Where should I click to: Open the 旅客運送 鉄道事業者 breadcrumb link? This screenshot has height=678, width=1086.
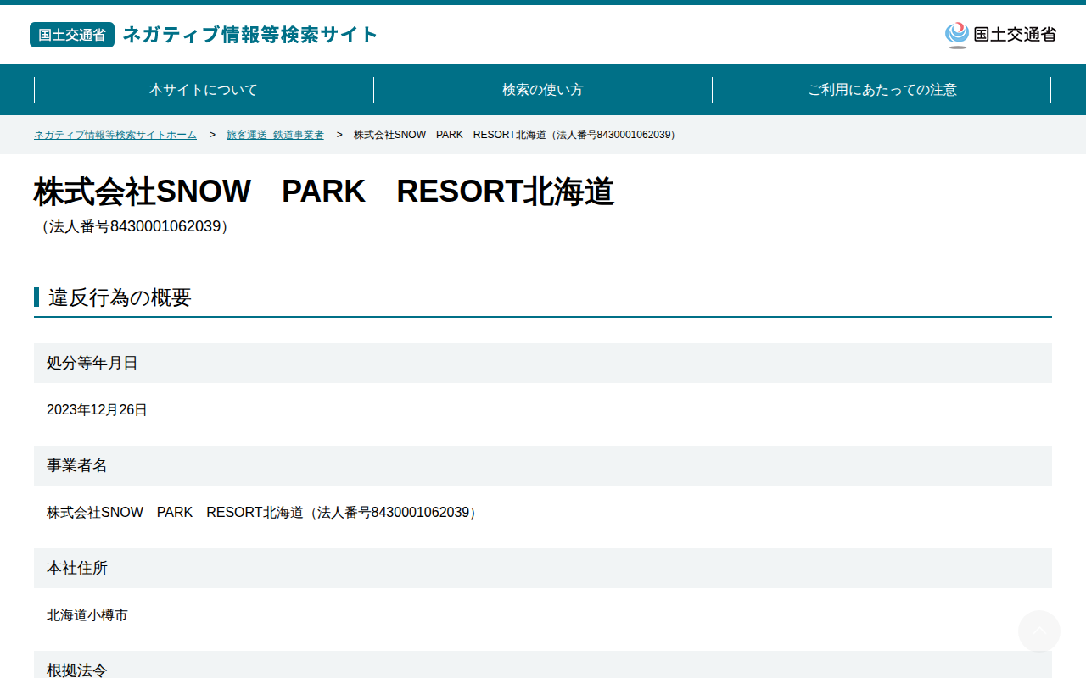(x=275, y=135)
